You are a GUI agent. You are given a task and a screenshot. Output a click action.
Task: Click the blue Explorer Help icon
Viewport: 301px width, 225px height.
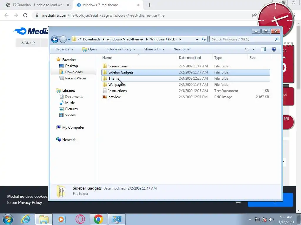[274, 49]
